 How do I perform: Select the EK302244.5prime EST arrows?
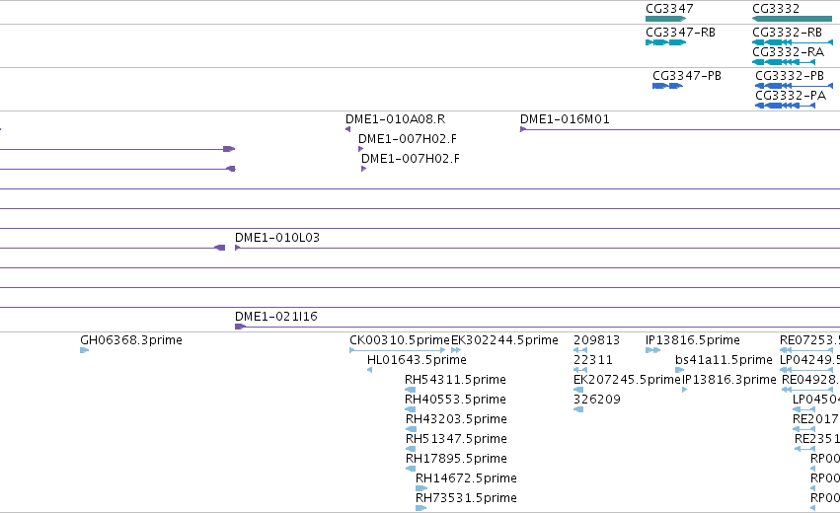click(x=456, y=350)
